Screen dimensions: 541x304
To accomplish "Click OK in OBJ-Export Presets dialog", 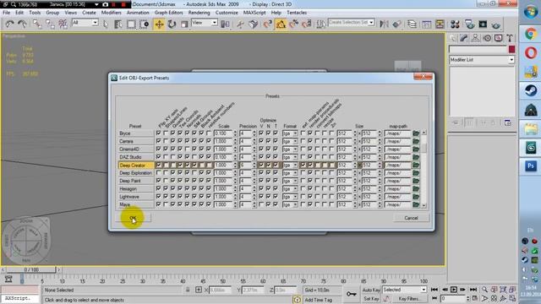I will pos(133,218).
